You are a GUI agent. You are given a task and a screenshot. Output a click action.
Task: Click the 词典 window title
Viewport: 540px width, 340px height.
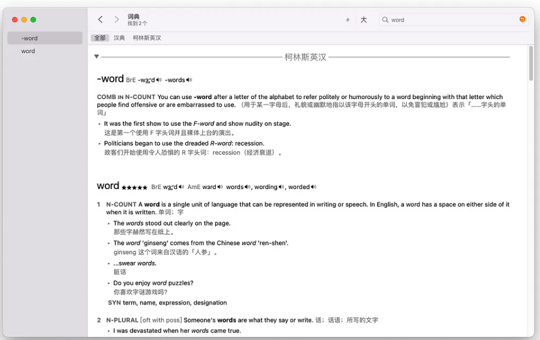tap(134, 17)
